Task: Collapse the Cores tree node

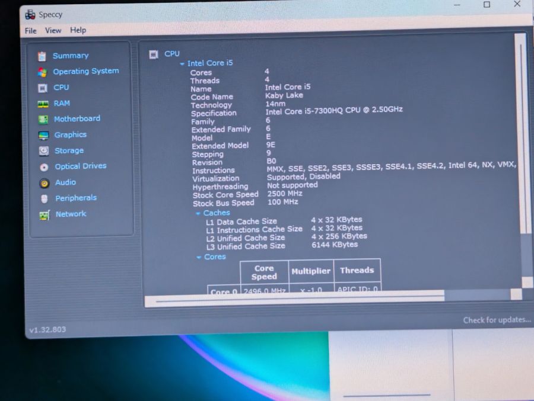Action: tap(199, 258)
